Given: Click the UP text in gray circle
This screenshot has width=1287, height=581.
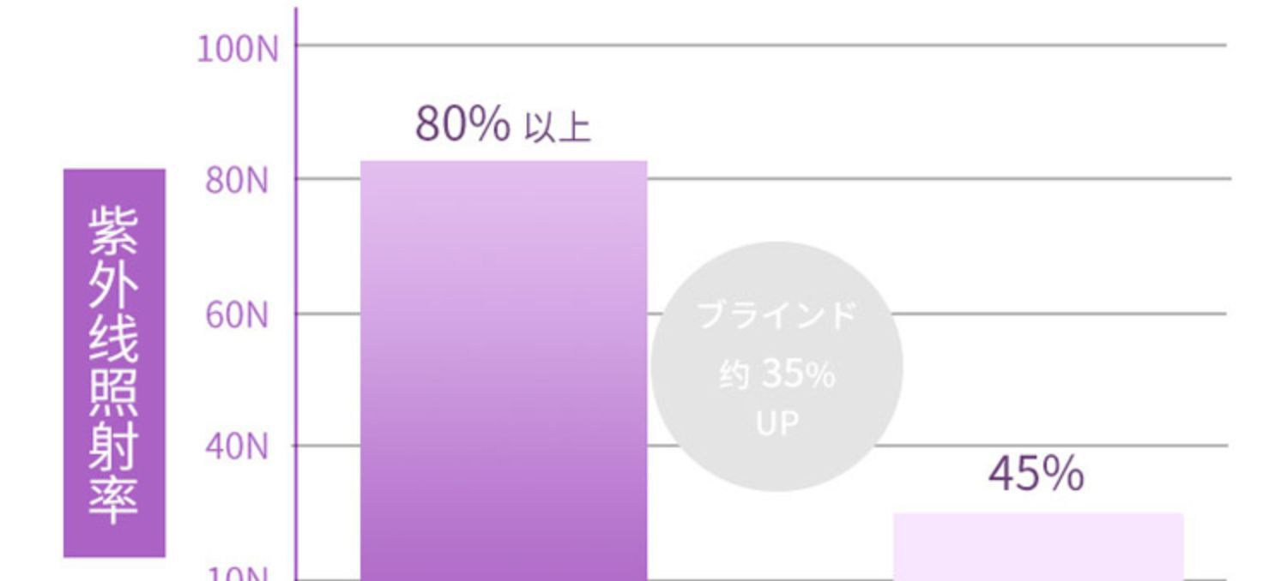Looking at the screenshot, I should click(x=777, y=423).
